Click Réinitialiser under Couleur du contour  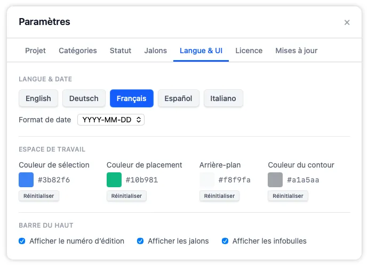288,196
